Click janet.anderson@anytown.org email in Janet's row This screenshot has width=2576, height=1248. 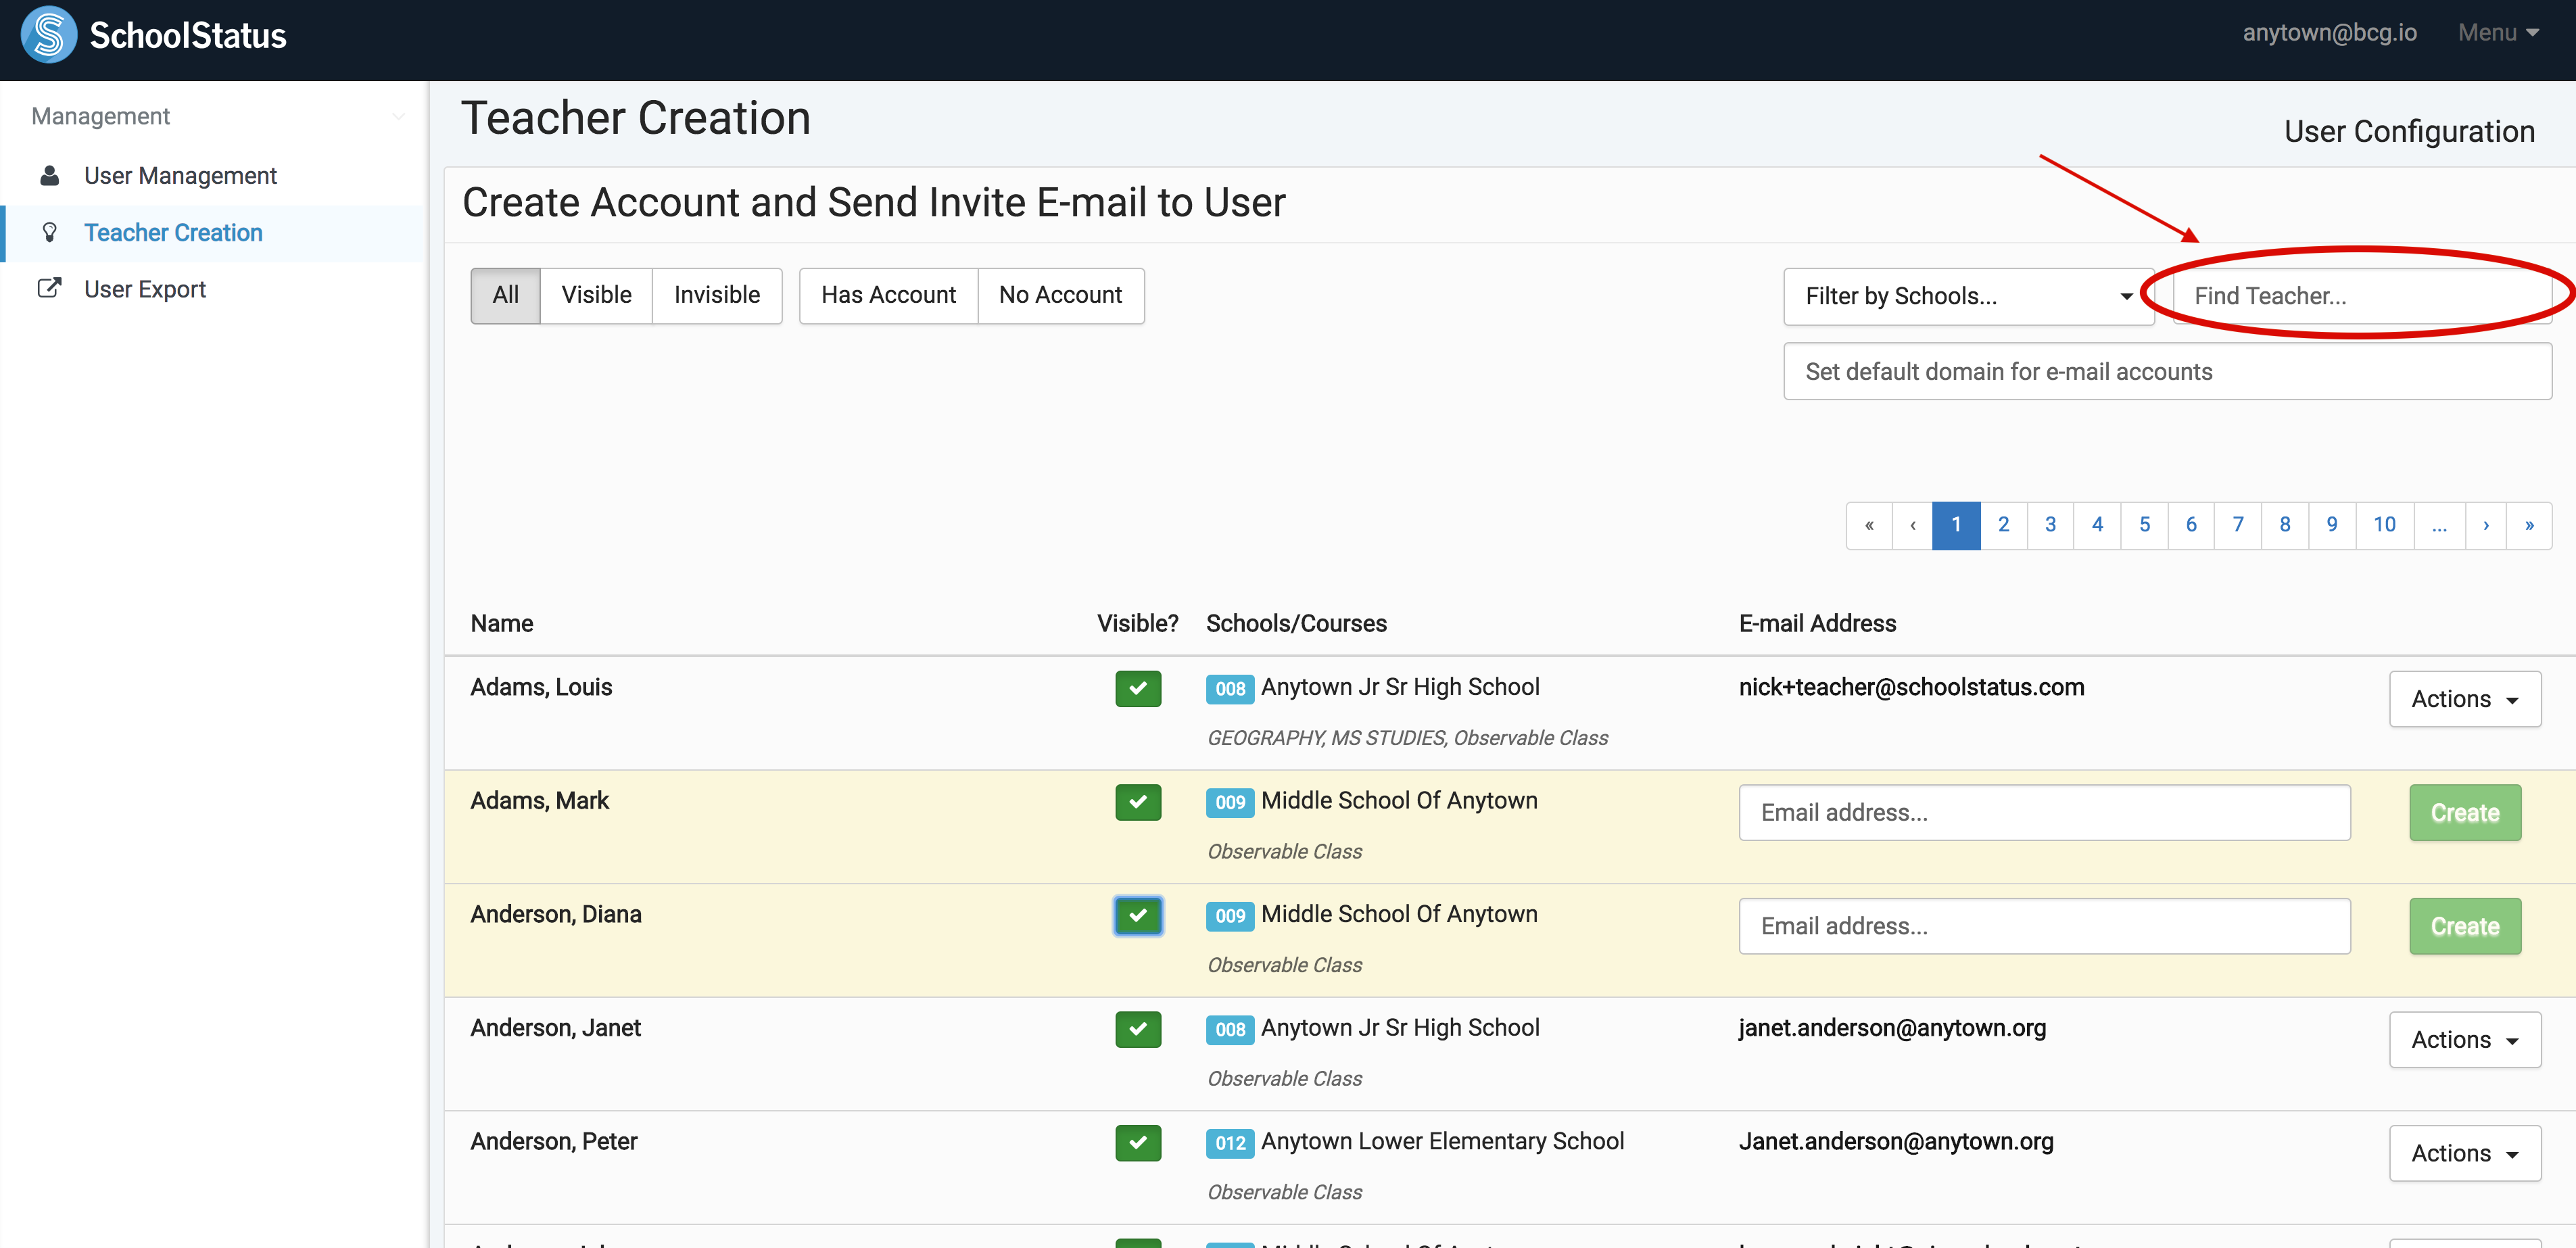1892,1028
